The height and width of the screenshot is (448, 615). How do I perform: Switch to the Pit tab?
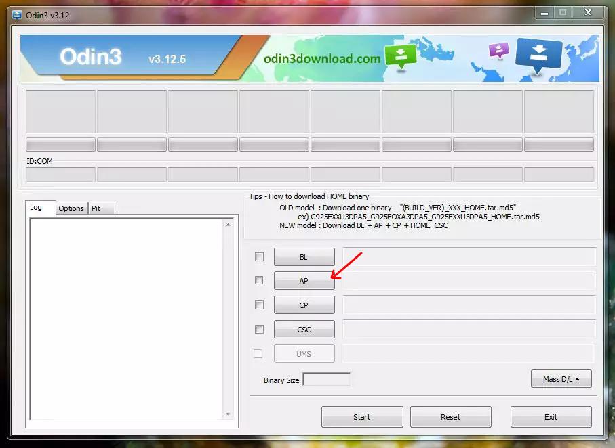point(101,208)
